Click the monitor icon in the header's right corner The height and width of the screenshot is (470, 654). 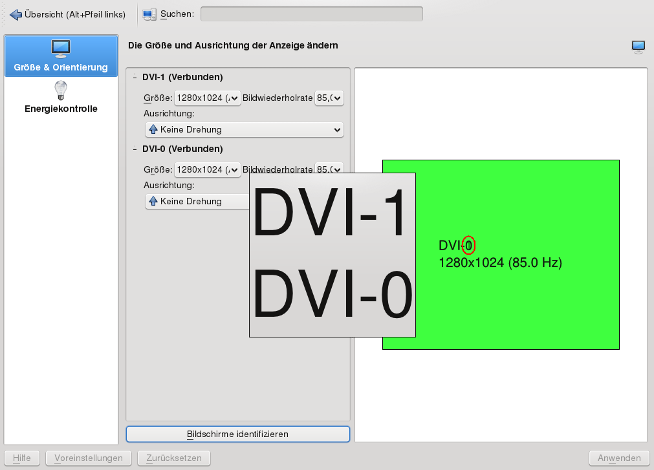638,46
